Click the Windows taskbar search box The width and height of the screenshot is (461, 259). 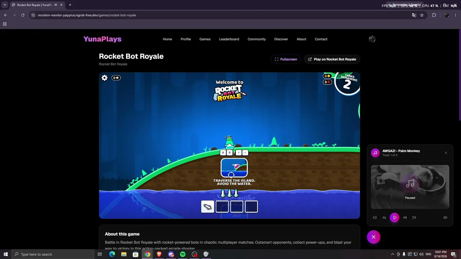pyautogui.click(x=53, y=254)
